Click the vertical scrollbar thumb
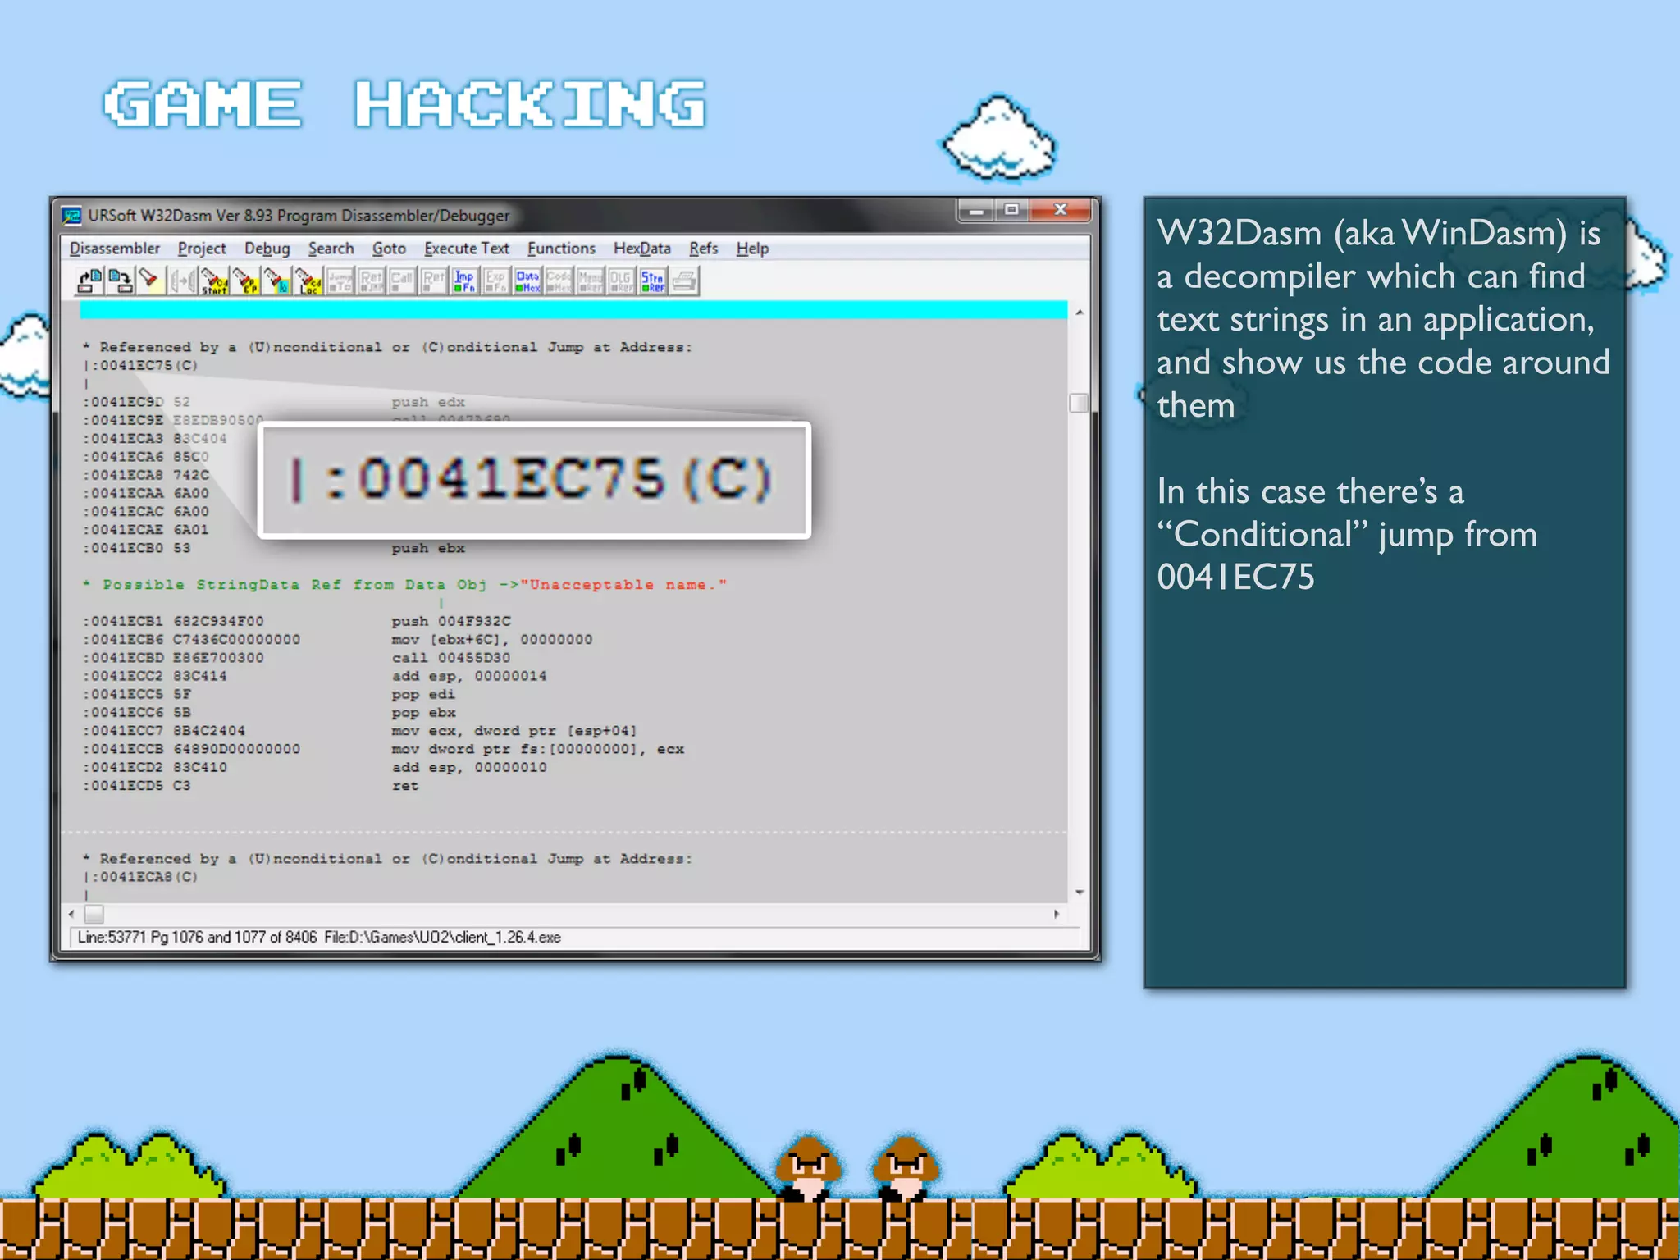1680x1260 pixels. point(1080,403)
